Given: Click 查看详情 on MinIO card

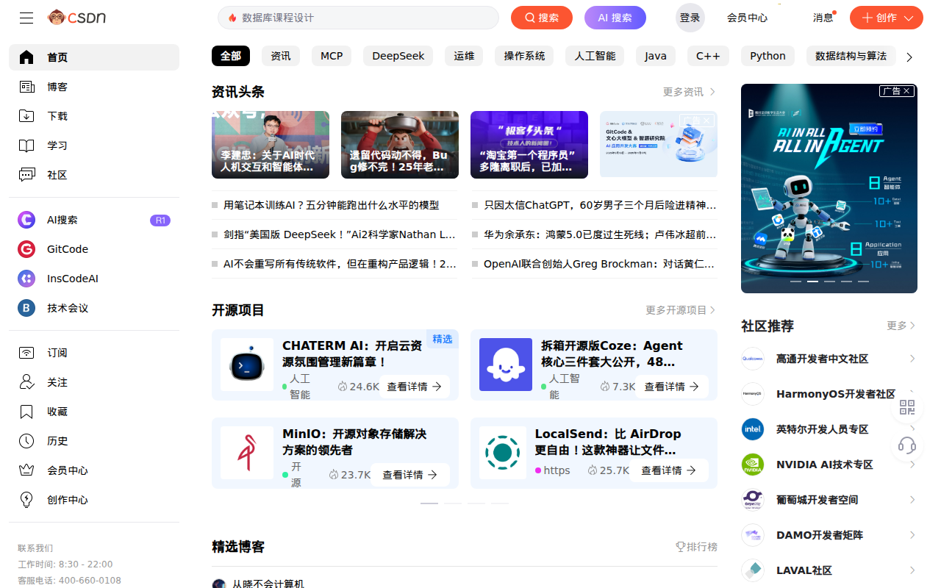Looking at the screenshot, I should [410, 475].
